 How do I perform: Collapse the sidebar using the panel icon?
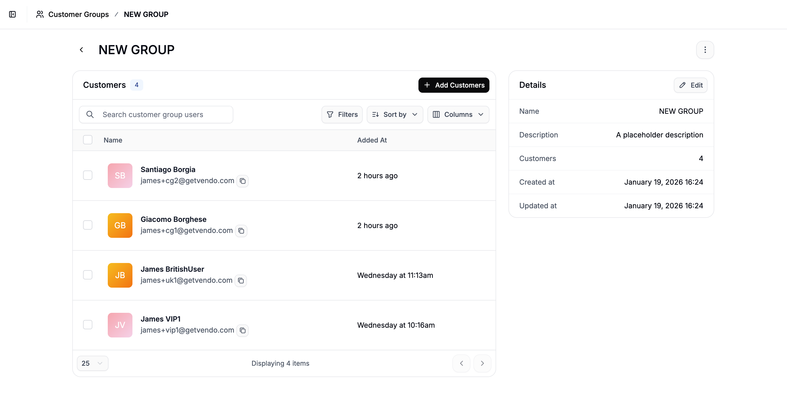[12, 14]
